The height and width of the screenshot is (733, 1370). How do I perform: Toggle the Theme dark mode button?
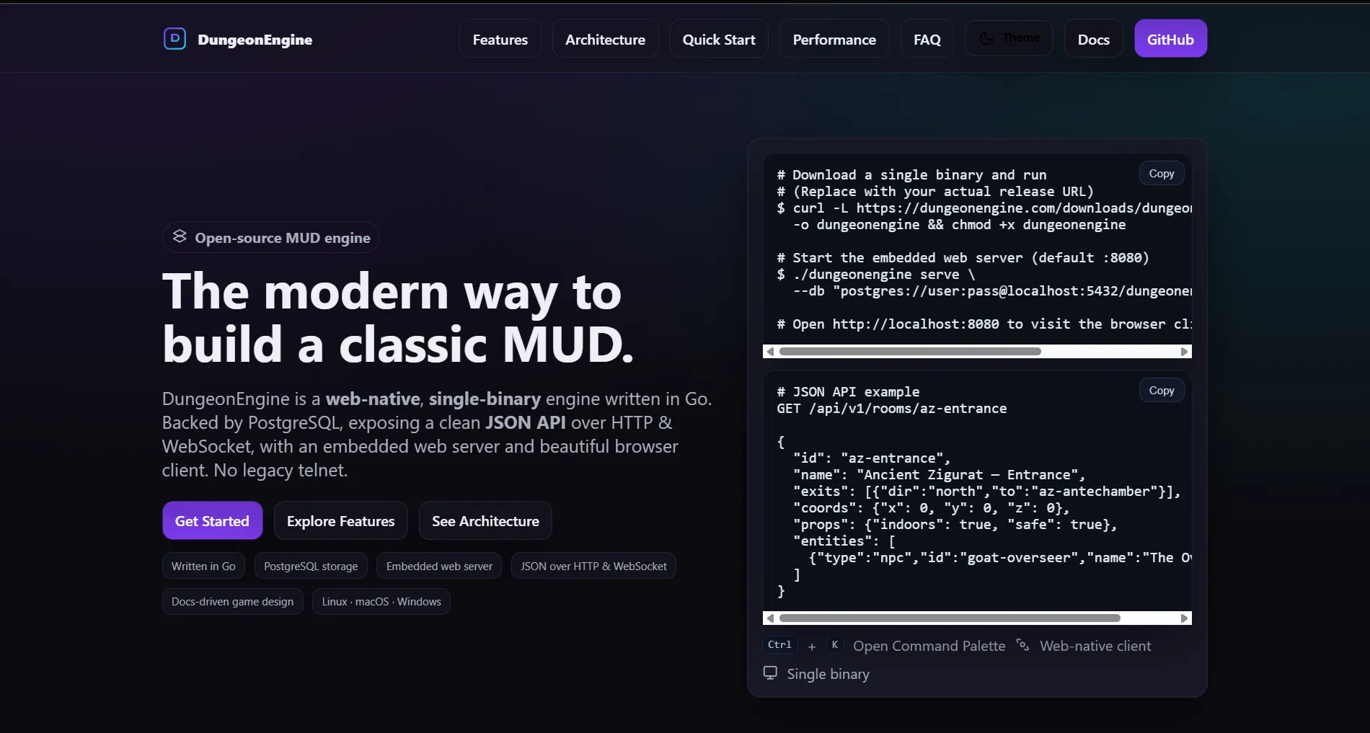point(1009,38)
